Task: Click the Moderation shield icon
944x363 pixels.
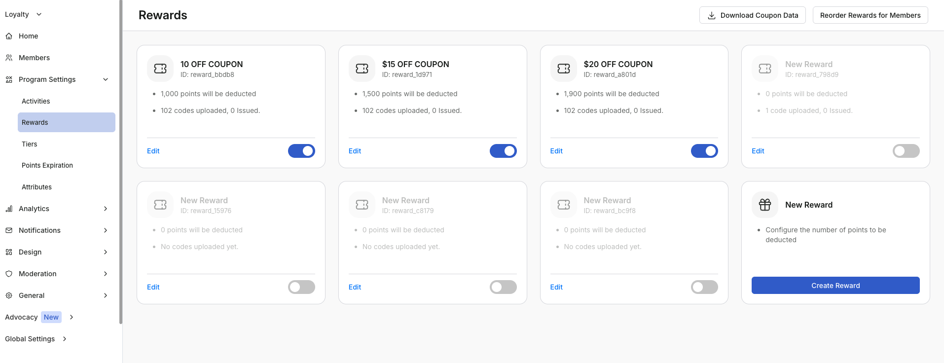Action: pyautogui.click(x=9, y=274)
